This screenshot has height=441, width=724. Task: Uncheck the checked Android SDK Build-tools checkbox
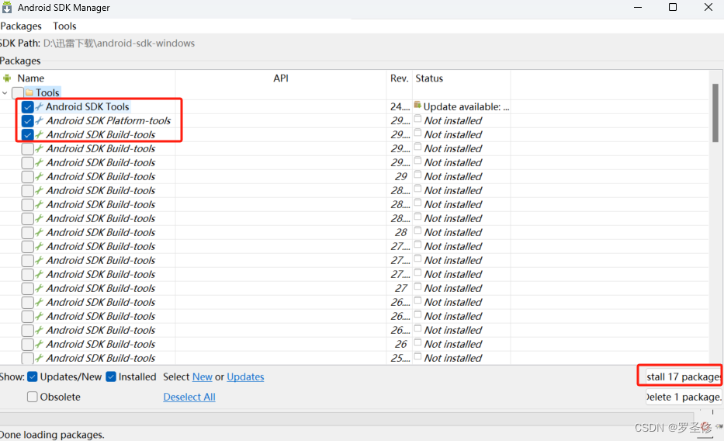[x=27, y=135]
